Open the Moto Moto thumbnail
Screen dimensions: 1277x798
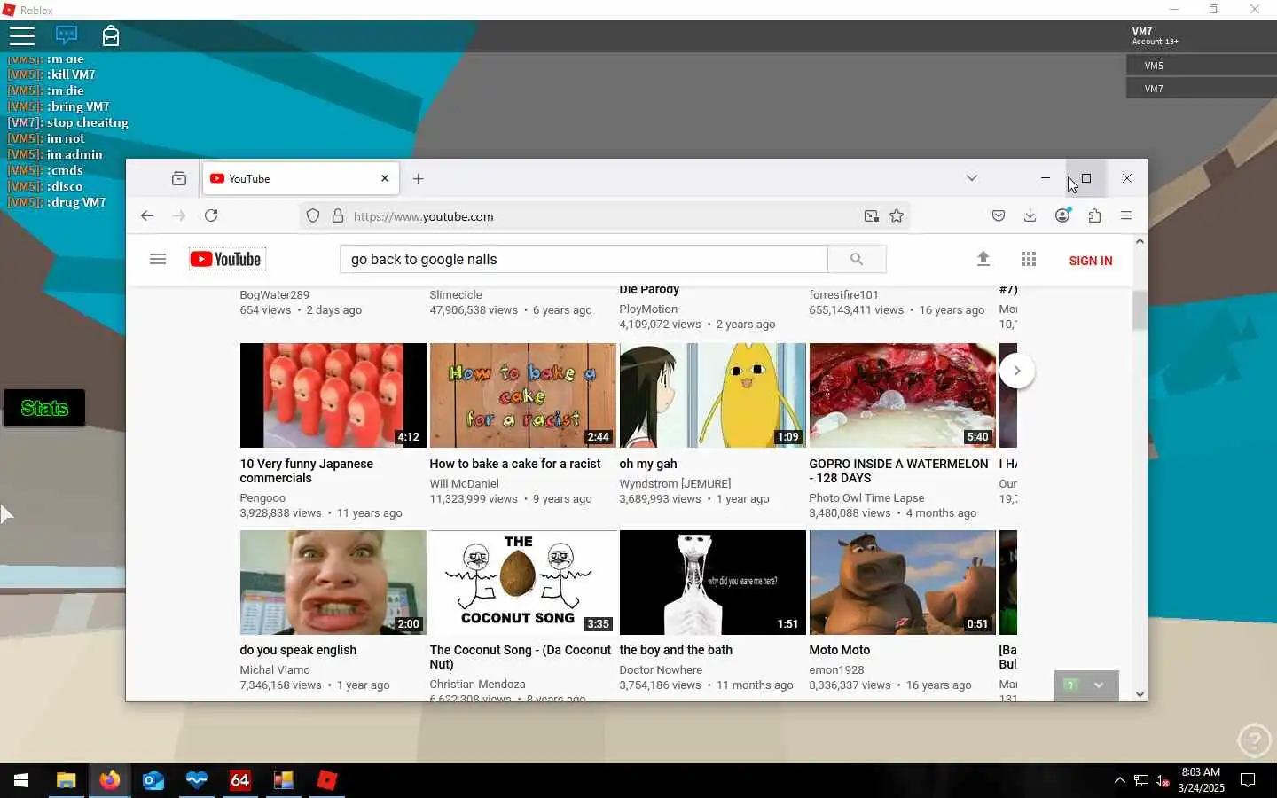[902, 583]
